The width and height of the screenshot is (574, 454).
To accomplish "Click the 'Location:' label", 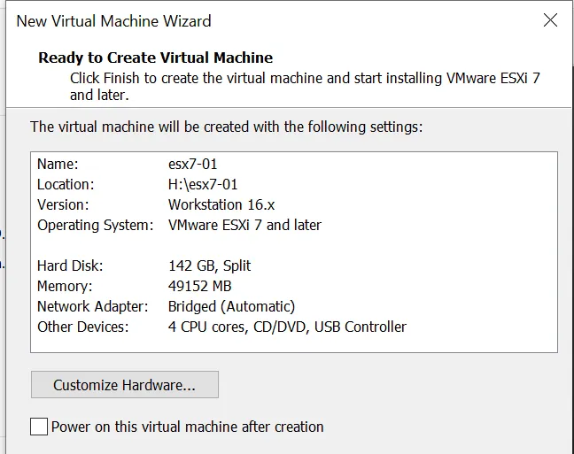I will (66, 184).
